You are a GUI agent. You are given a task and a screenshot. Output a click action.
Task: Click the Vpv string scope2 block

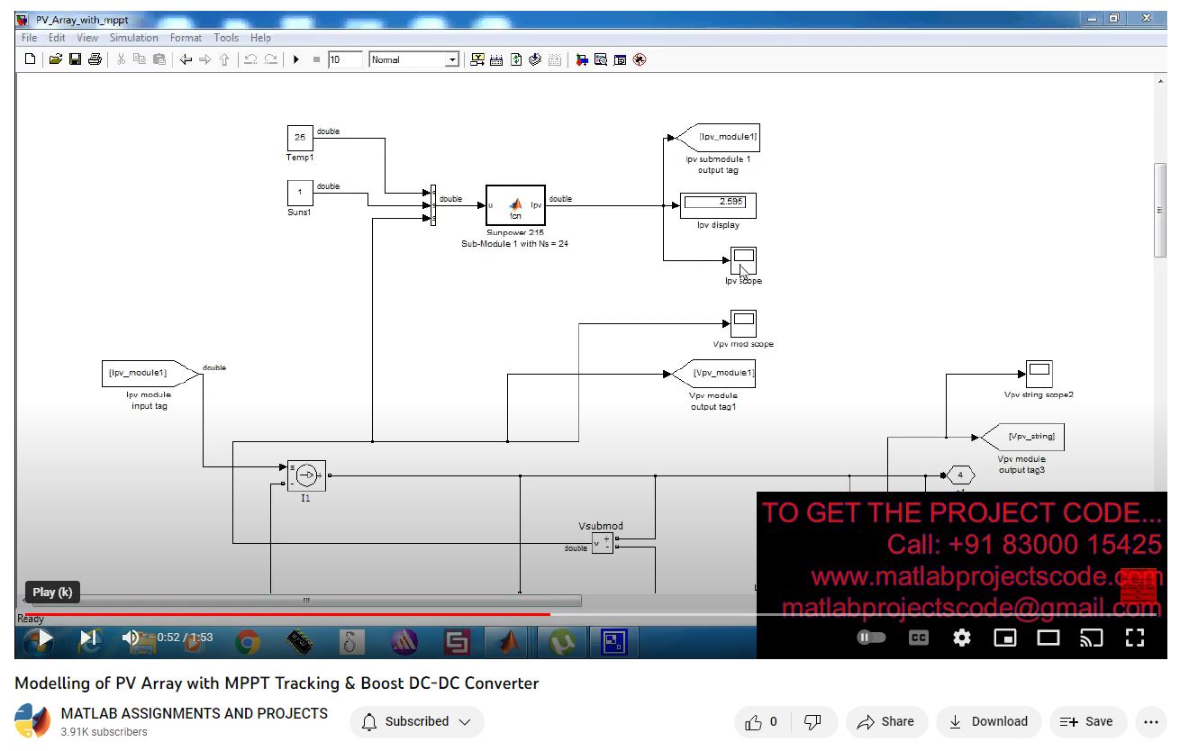(x=1039, y=374)
